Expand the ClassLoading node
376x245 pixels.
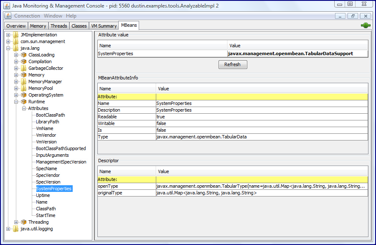click(x=16, y=55)
